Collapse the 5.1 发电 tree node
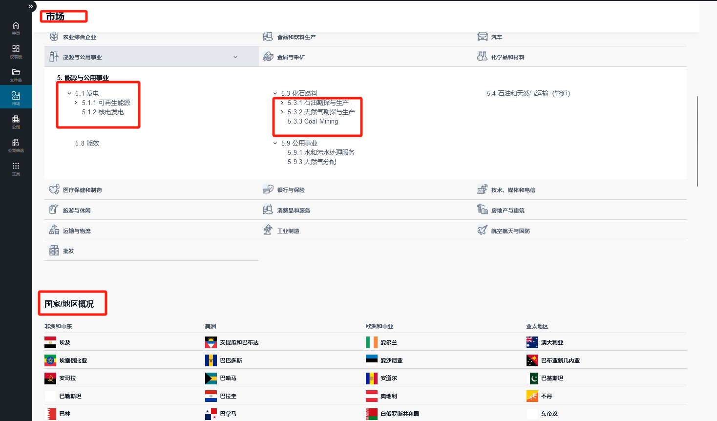This screenshot has width=717, height=421. pos(69,93)
